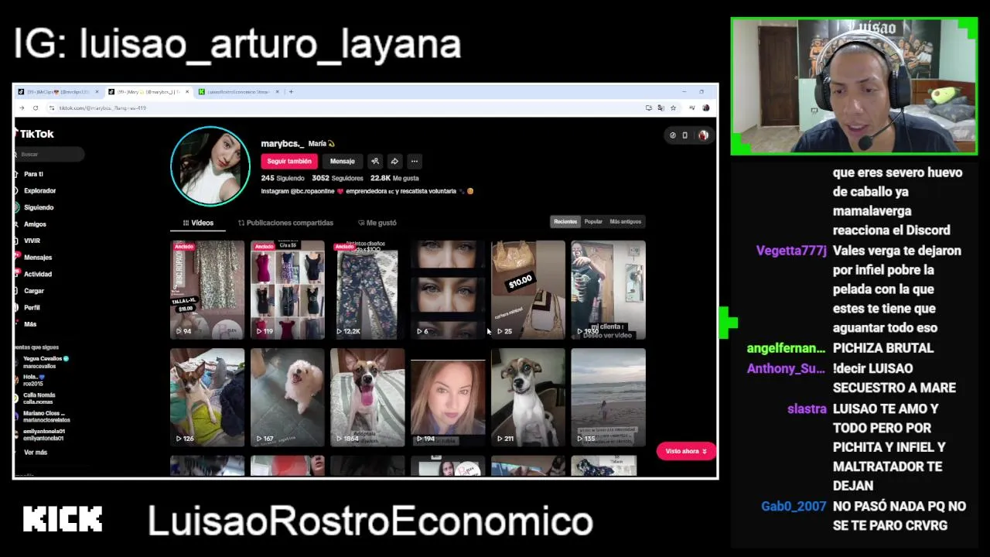
Task: Open TikTok account avatar top right
Action: point(703,135)
